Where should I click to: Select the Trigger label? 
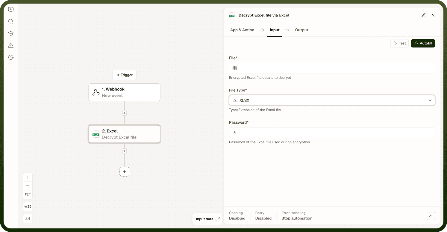(x=125, y=75)
